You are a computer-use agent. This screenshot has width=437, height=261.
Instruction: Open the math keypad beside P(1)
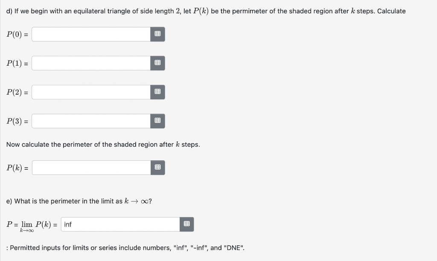pyautogui.click(x=157, y=63)
